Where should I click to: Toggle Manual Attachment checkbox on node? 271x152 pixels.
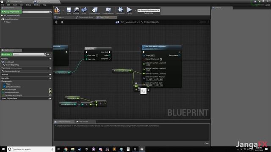[x=161, y=59]
